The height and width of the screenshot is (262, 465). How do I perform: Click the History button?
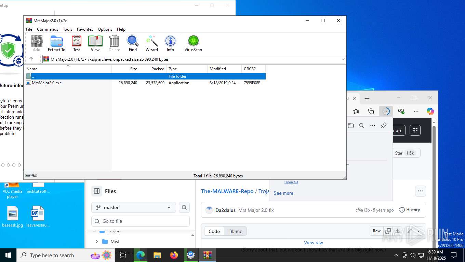[410, 210]
